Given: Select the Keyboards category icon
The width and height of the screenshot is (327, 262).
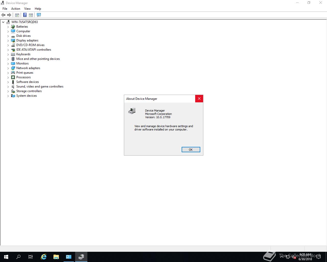Looking at the screenshot, I should (13, 54).
